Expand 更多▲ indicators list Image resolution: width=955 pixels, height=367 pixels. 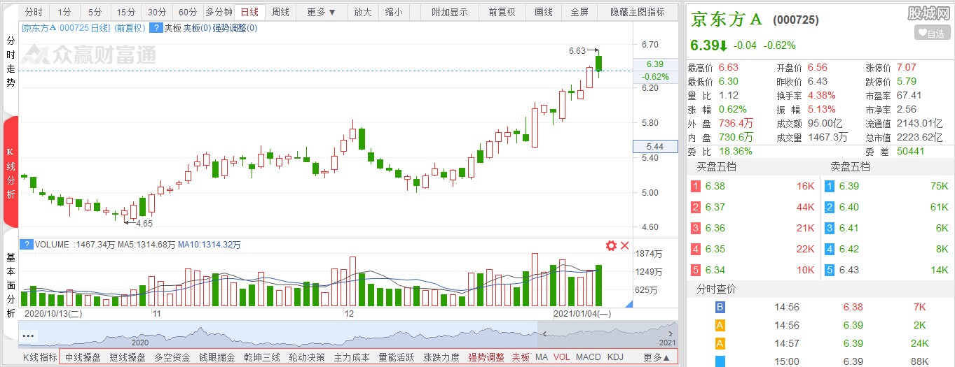[x=657, y=357]
